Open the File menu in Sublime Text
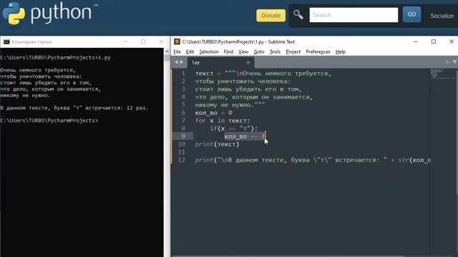This screenshot has height=257, width=458. click(x=177, y=52)
